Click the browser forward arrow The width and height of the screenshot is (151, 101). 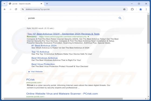point(10,9)
